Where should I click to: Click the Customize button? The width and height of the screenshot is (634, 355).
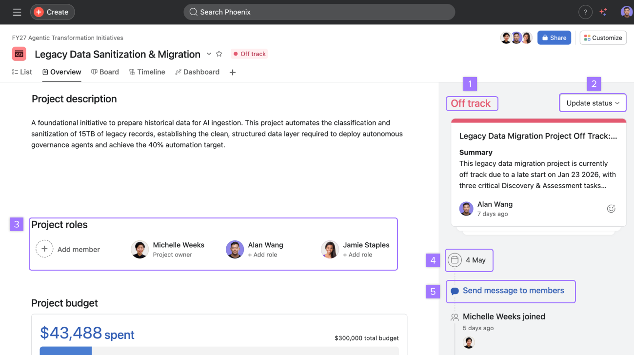[603, 38]
